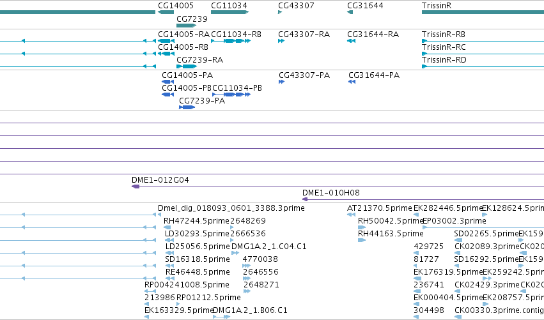The image size is (544, 320).
Task: Click the DME1-012G04 purple arrowhead glyph
Action: (x=136, y=187)
